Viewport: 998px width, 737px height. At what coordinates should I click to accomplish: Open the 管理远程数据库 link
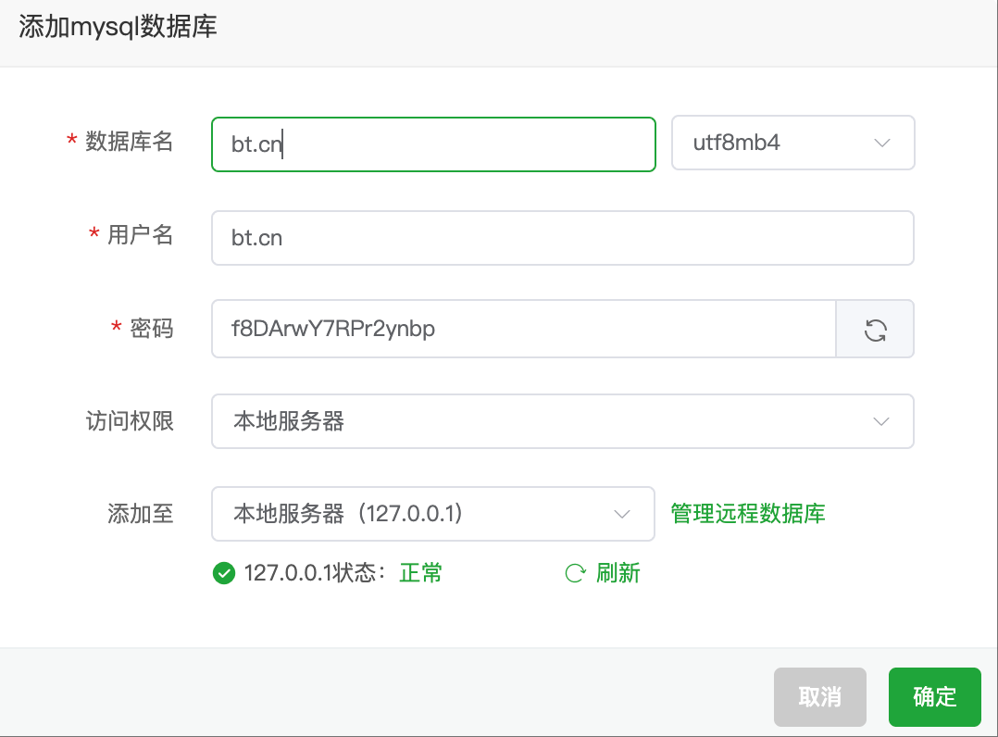748,513
